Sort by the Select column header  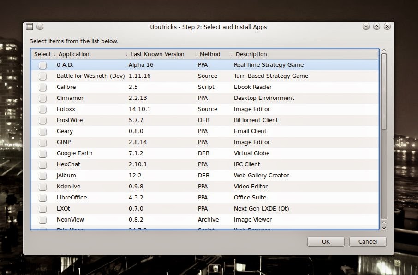[x=42, y=54]
